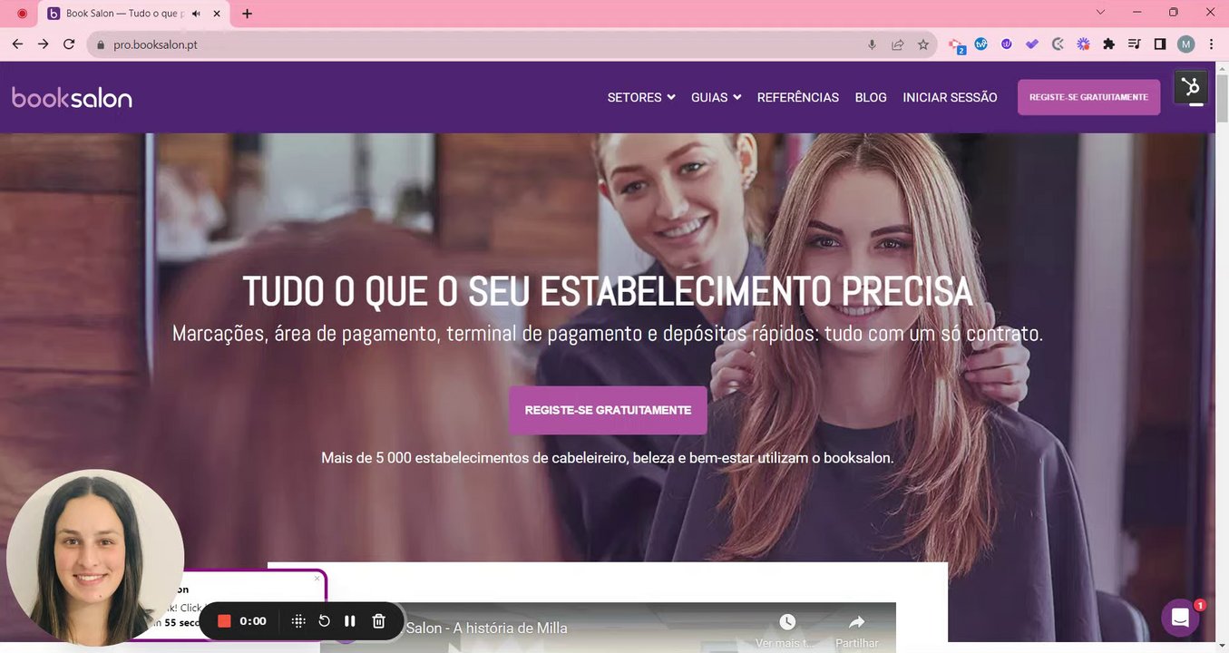Screen dimensions: 1229x653
Task: Open the SETORES dropdown menu
Action: tap(641, 97)
